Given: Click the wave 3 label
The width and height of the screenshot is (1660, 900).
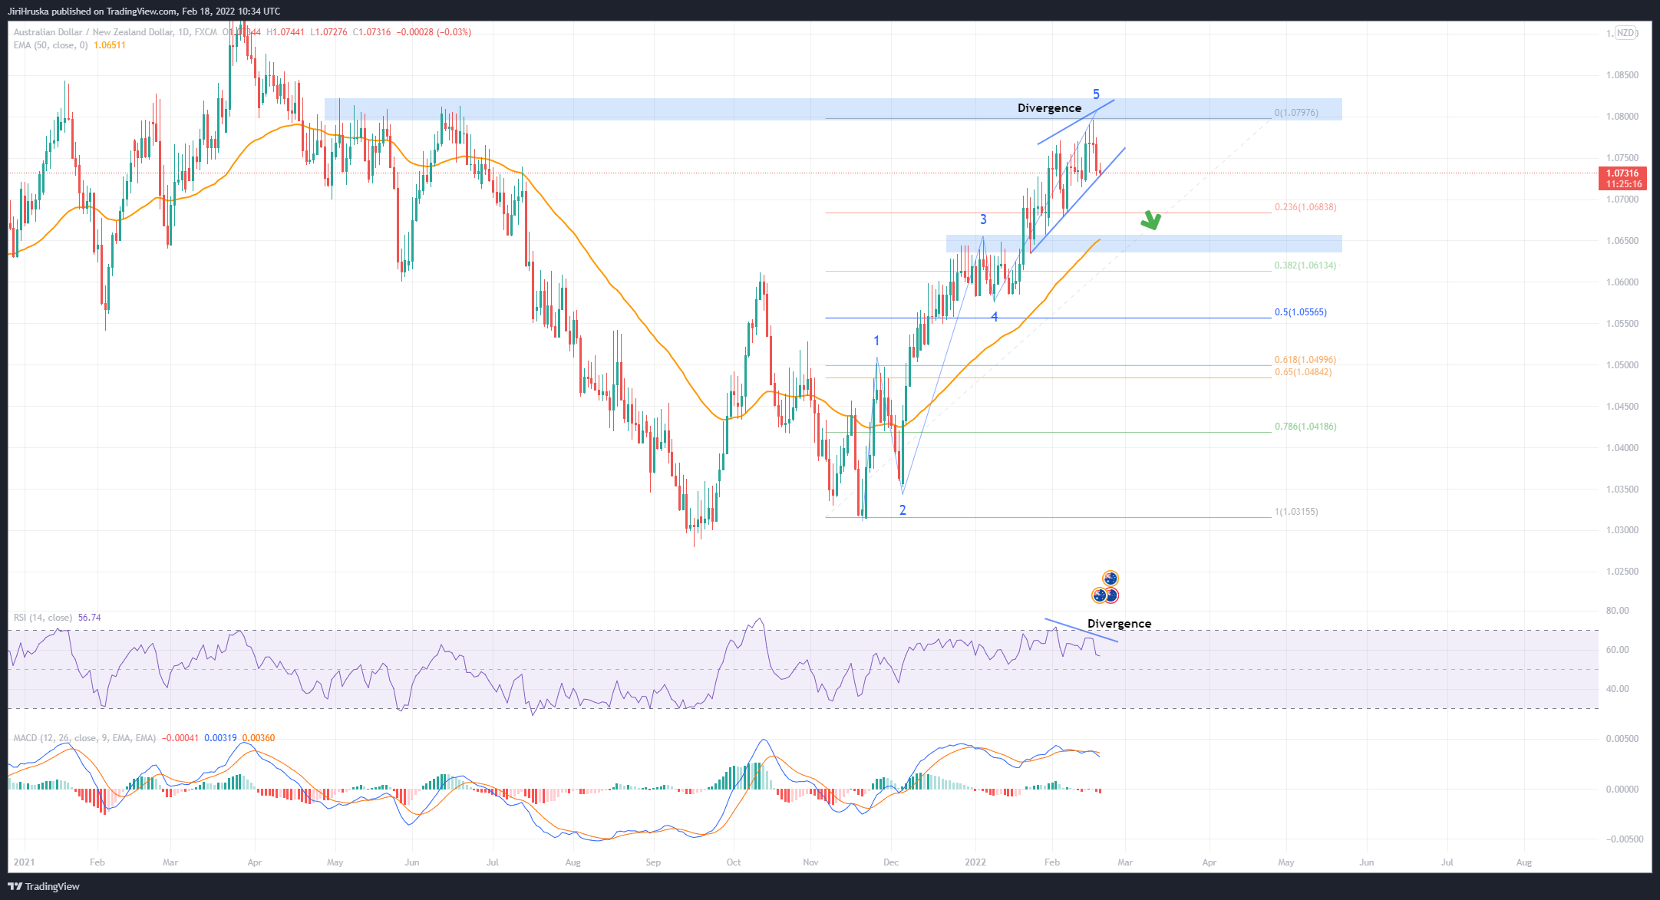Looking at the screenshot, I should click(x=983, y=219).
